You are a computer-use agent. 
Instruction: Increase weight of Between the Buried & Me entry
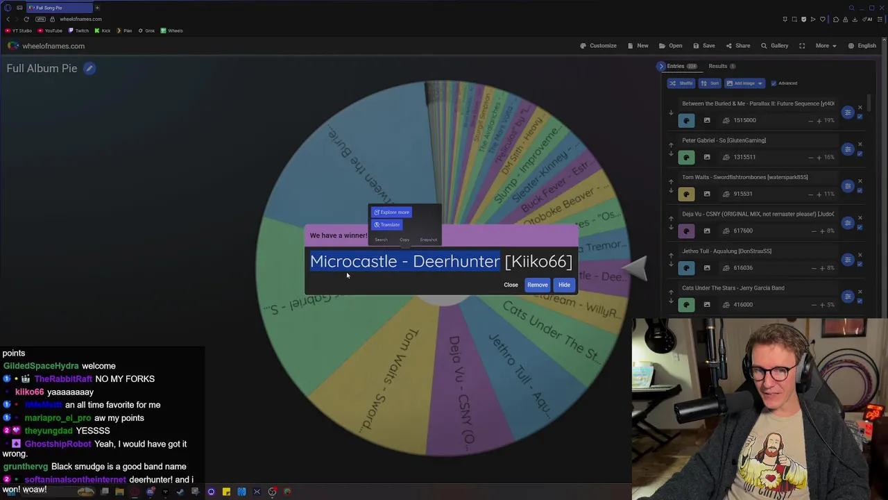tap(819, 120)
